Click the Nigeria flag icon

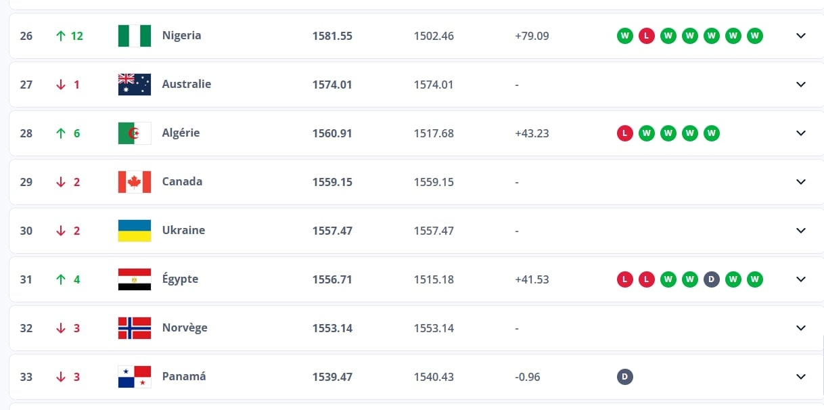(134, 36)
